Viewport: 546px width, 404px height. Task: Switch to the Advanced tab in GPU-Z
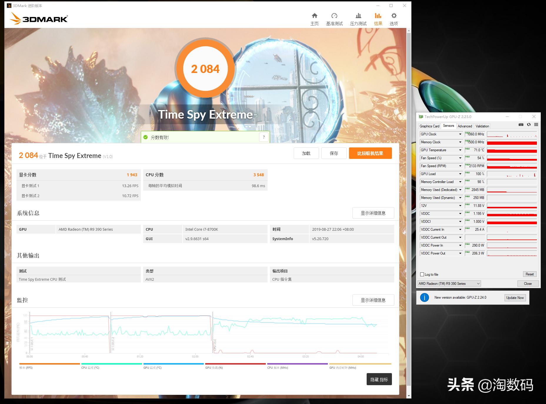point(465,126)
